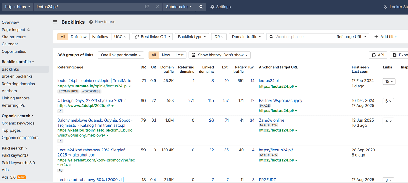Viewport: 408px width, 183px height.
Task: Open Salony meblowe Gdańsk page link
Action: pos(95,123)
